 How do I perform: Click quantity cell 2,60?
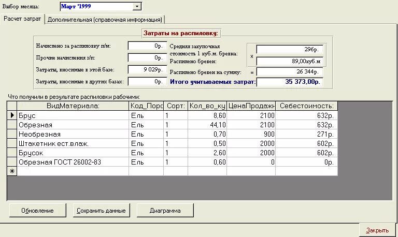(x=207, y=153)
